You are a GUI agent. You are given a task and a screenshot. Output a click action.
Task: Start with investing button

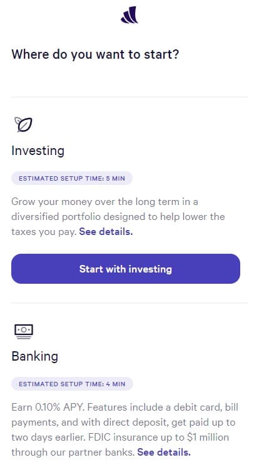click(126, 269)
